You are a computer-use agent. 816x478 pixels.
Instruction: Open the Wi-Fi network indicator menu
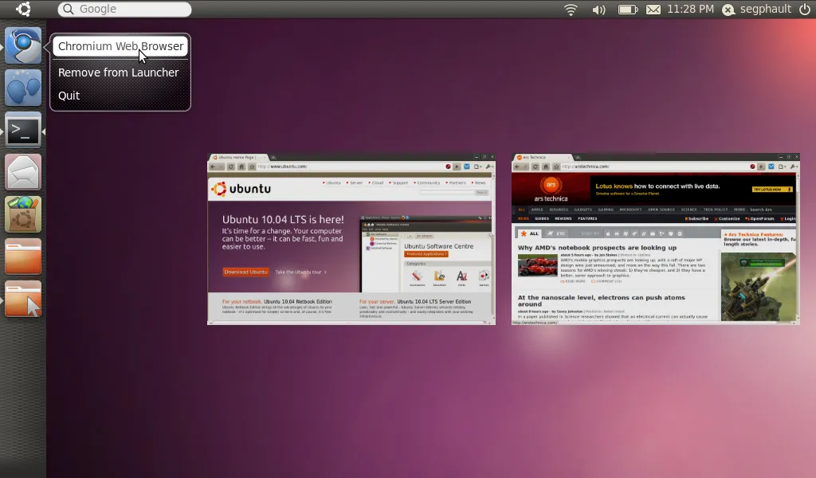571,10
